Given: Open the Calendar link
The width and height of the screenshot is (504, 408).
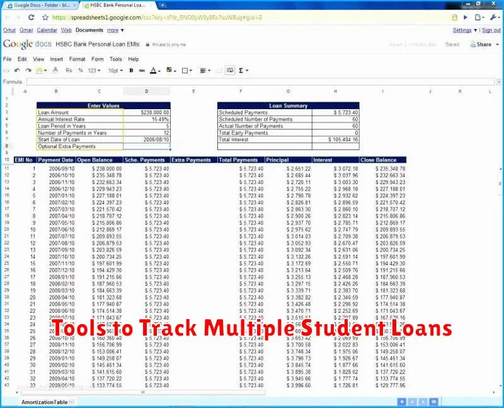Looking at the screenshot, I should tap(47, 30).
